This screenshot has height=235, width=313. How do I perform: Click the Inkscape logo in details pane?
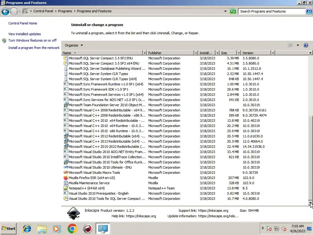tap(73, 213)
